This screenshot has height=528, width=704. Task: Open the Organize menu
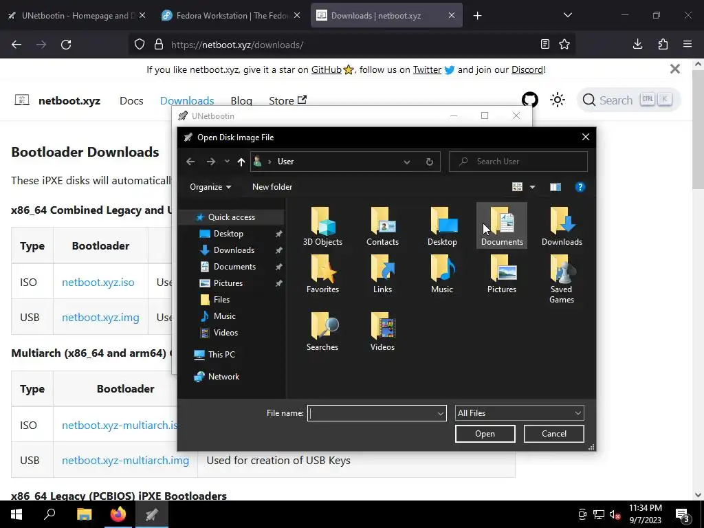click(x=210, y=187)
